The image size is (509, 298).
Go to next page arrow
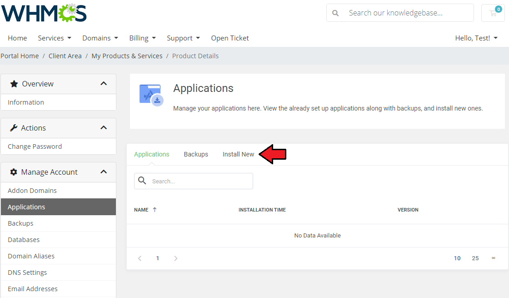tap(175, 258)
